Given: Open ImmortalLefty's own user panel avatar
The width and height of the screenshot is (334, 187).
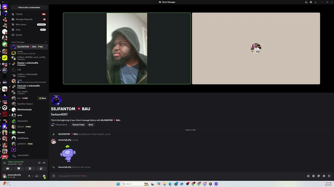Looking at the screenshot, I should 4,176.
